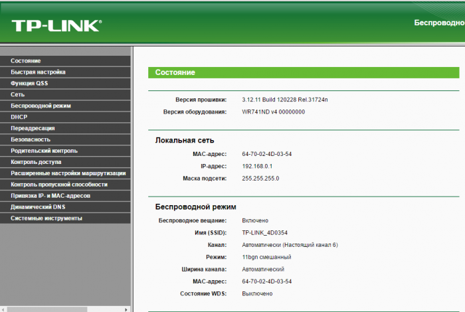Expand Беспроводной режим sidebar section
This screenshot has height=312, width=465.
click(x=41, y=106)
